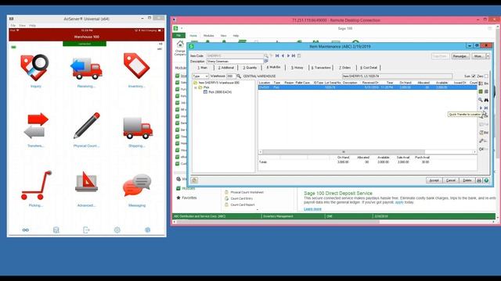The width and height of the screenshot is (501, 281).
Task: Go to previous record navigation arrow
Action: coord(283,55)
